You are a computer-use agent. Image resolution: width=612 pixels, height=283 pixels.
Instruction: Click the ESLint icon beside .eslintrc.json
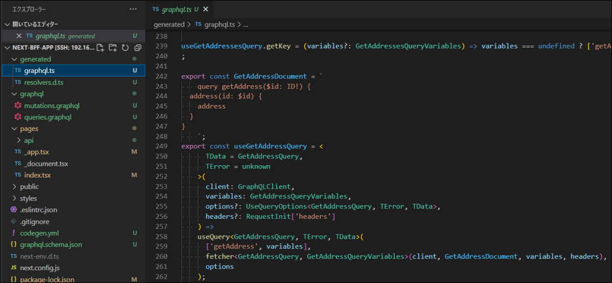tap(14, 210)
